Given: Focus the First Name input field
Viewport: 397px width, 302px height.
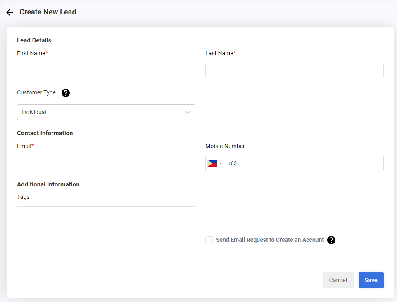Looking at the screenshot, I should click(106, 71).
